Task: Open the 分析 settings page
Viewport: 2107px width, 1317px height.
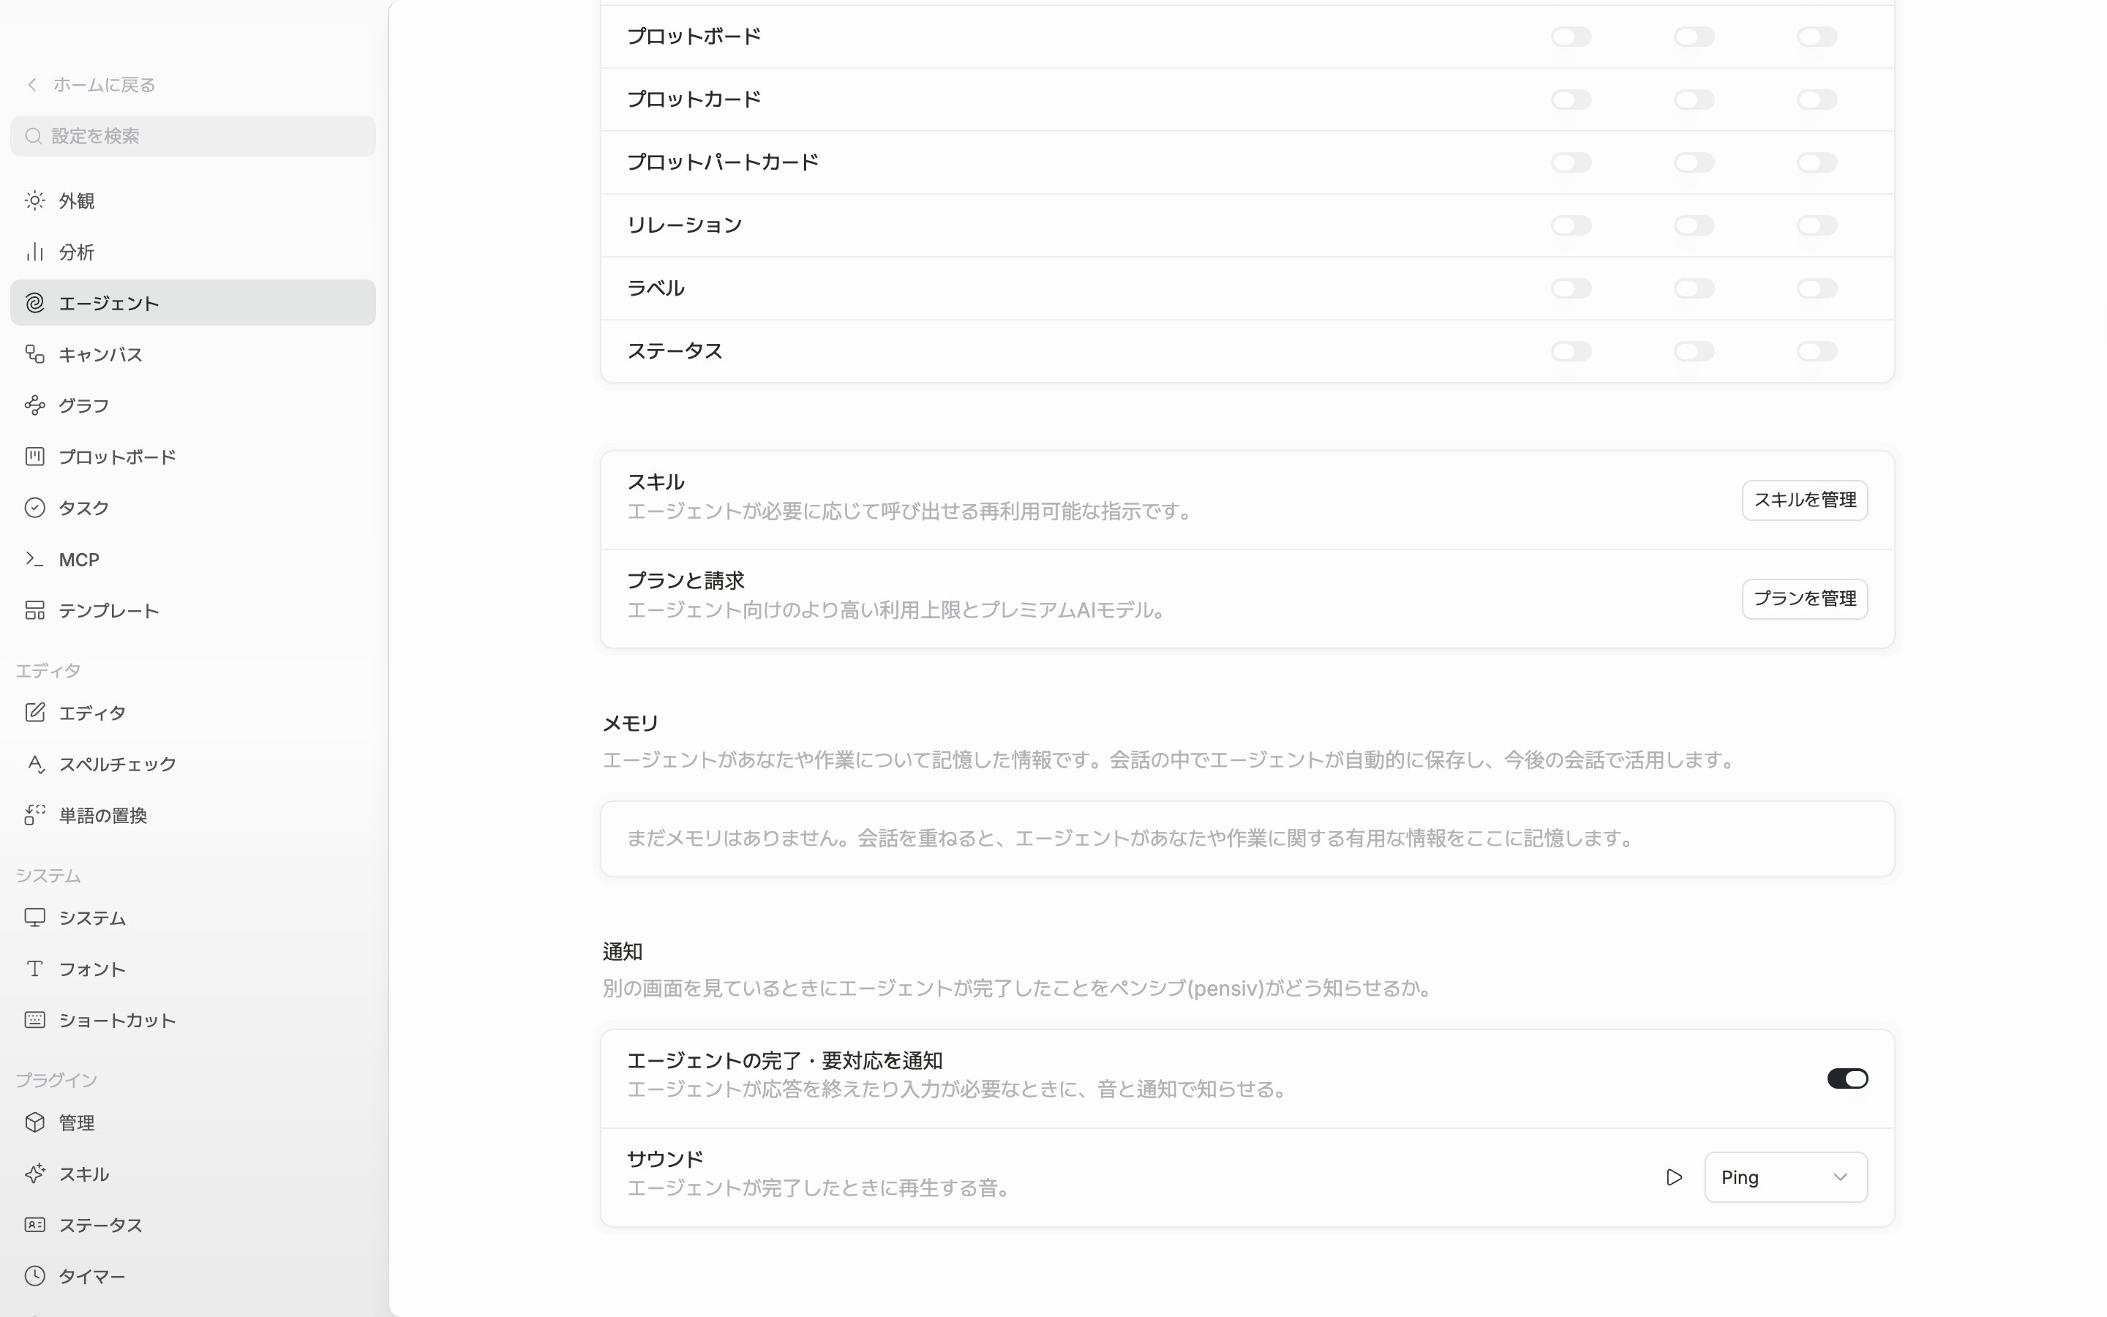Action: coord(192,252)
